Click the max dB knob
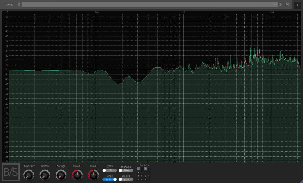303x183 pixels. click(77, 175)
